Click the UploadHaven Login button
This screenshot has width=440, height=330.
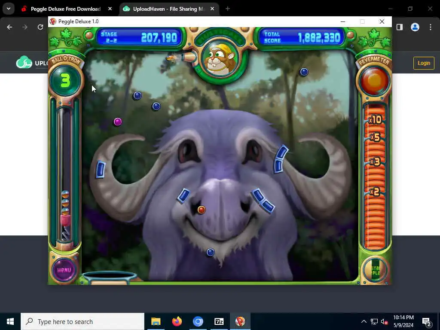(x=424, y=63)
